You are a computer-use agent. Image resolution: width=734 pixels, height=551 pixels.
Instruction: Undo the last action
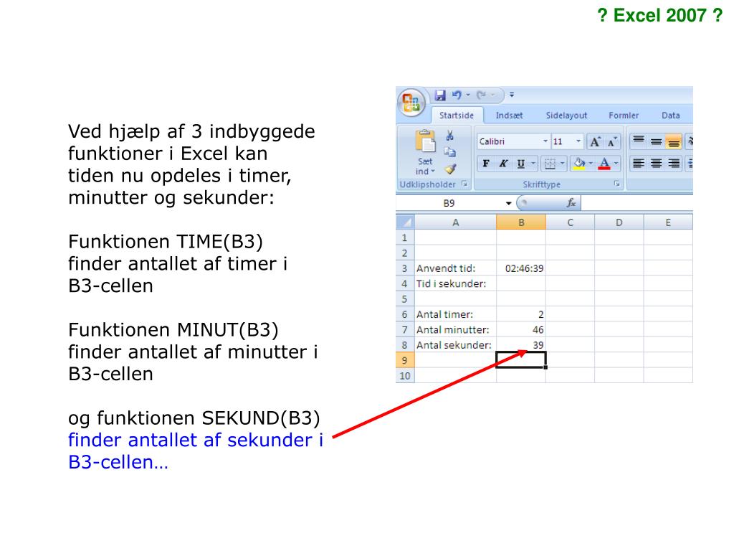point(457,95)
